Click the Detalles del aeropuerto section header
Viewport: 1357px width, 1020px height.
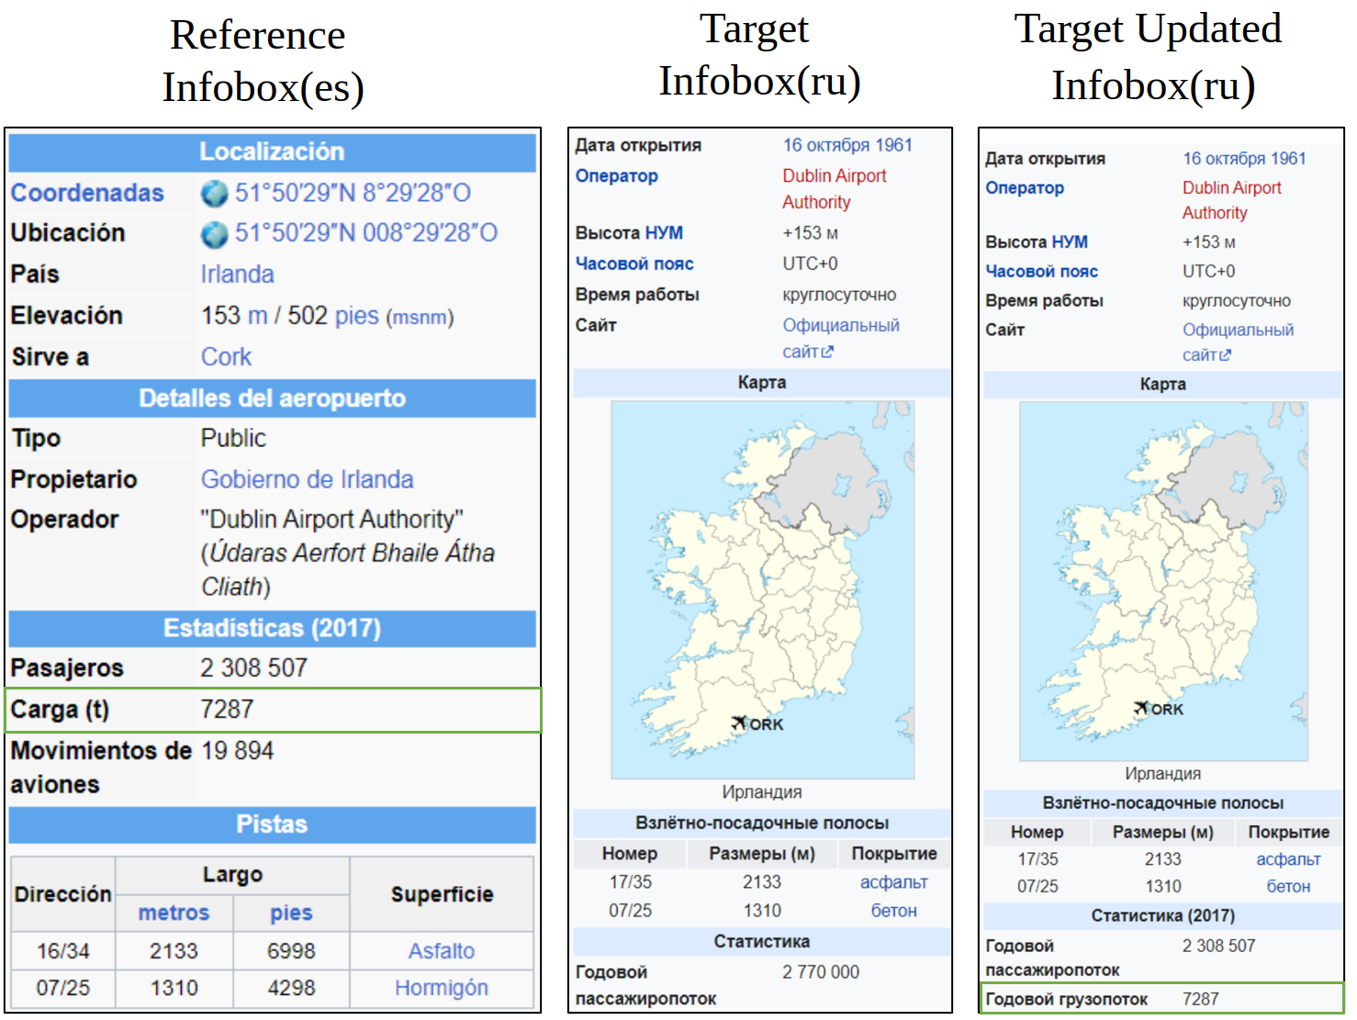tap(273, 398)
